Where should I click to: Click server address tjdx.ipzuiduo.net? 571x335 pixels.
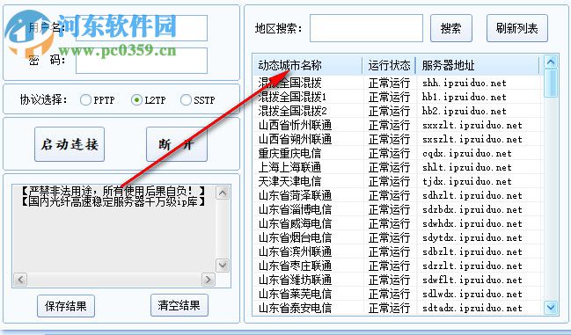pos(467,181)
